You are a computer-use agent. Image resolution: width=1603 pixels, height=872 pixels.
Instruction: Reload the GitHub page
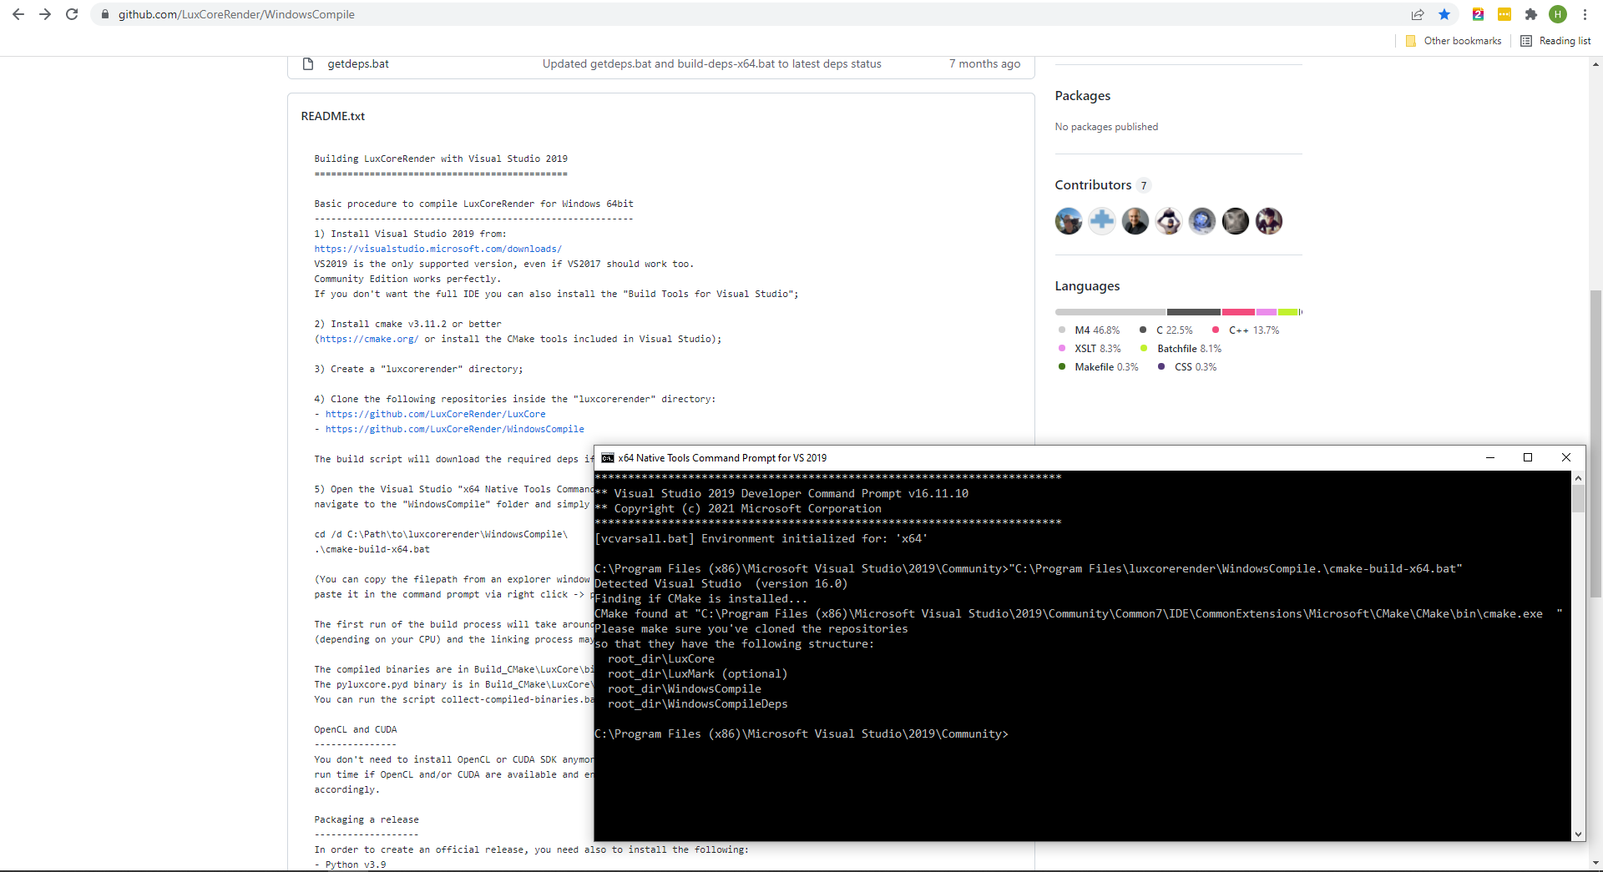(72, 14)
